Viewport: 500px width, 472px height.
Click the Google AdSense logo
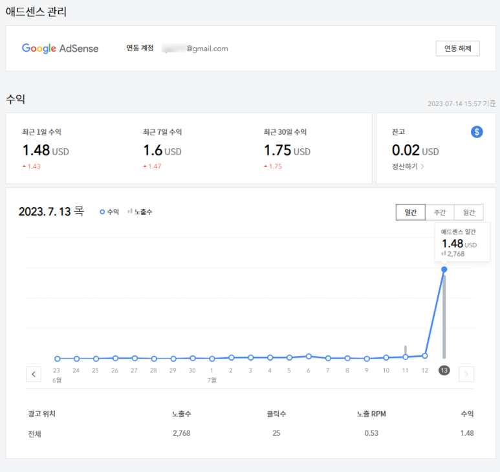60,49
